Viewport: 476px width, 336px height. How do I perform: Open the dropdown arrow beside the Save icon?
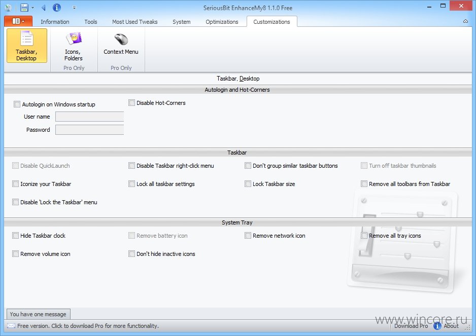click(x=33, y=8)
